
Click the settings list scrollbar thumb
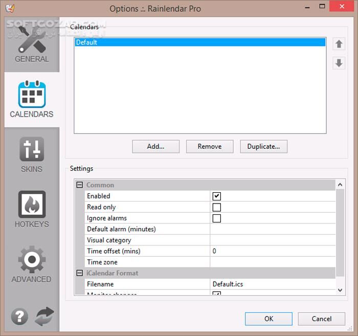click(x=340, y=233)
